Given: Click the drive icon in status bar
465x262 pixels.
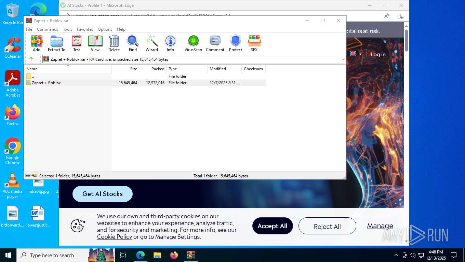Looking at the screenshot, I should (x=28, y=176).
